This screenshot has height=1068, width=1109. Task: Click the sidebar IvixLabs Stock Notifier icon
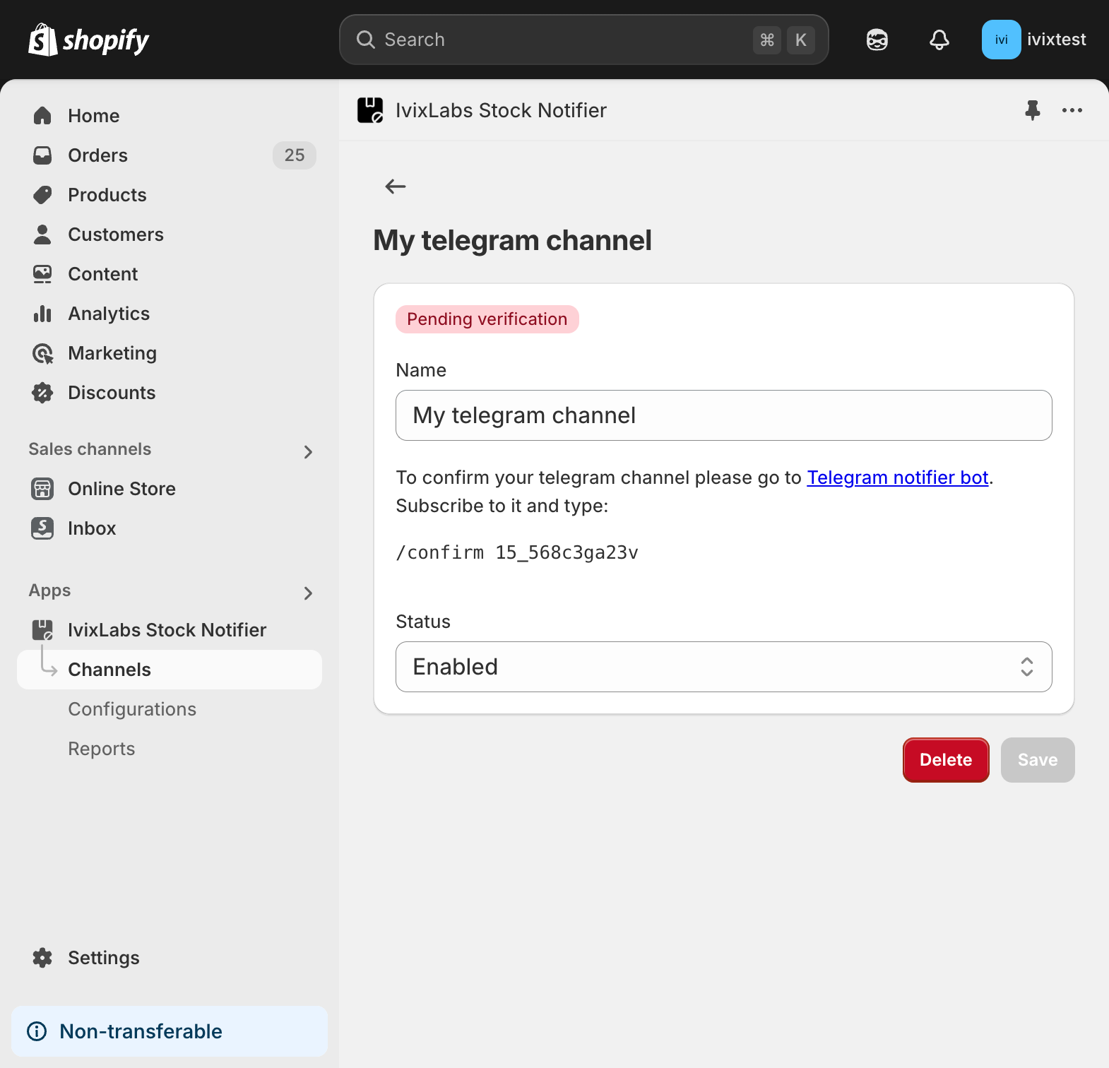pyautogui.click(x=42, y=630)
